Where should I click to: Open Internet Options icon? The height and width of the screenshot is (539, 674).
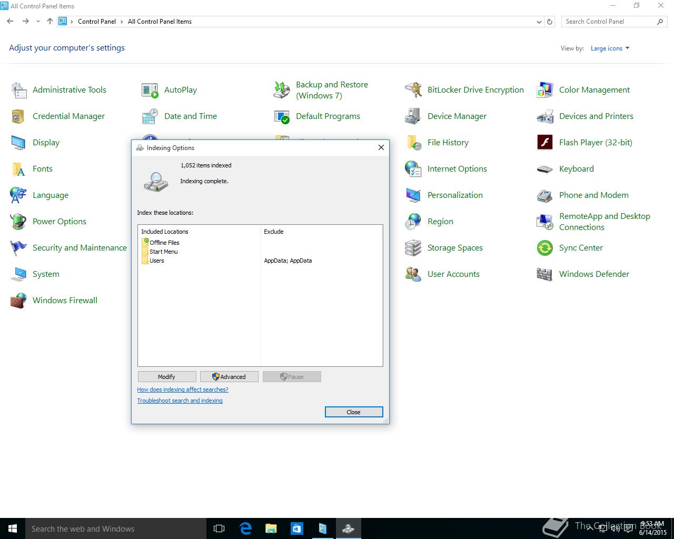point(413,169)
